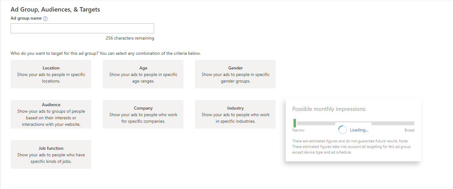
Task: Click the Possible monthly impressions heading
Action: coord(329,109)
